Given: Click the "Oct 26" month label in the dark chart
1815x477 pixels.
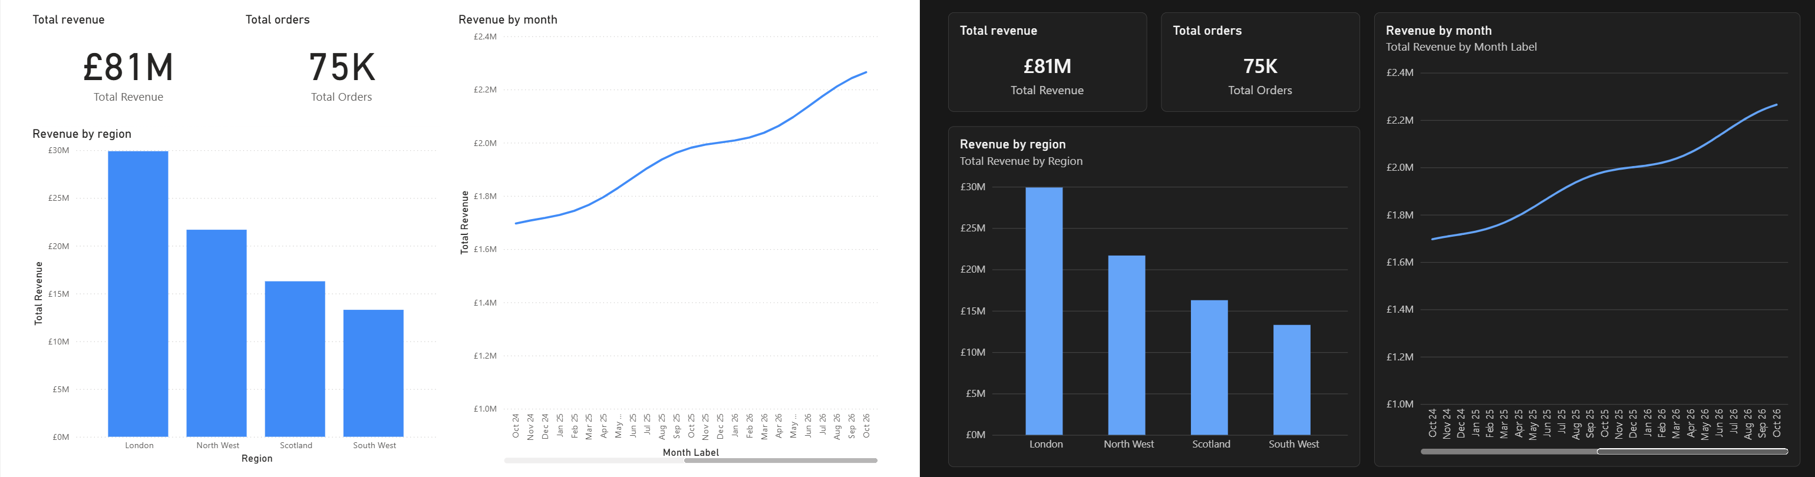Looking at the screenshot, I should click(x=1777, y=423).
